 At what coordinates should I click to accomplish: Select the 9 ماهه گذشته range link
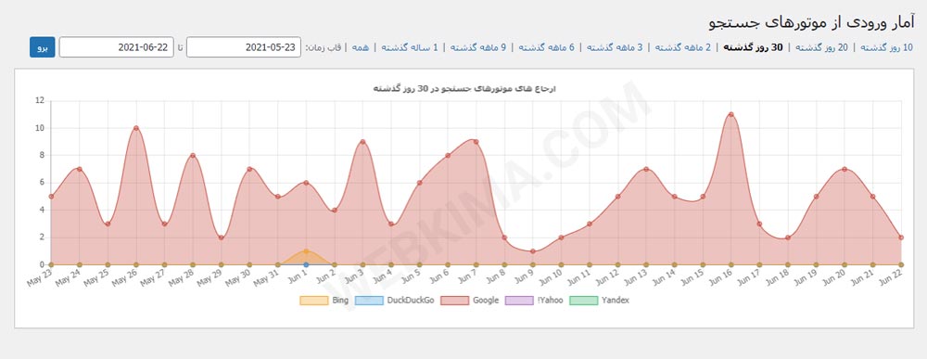click(478, 47)
